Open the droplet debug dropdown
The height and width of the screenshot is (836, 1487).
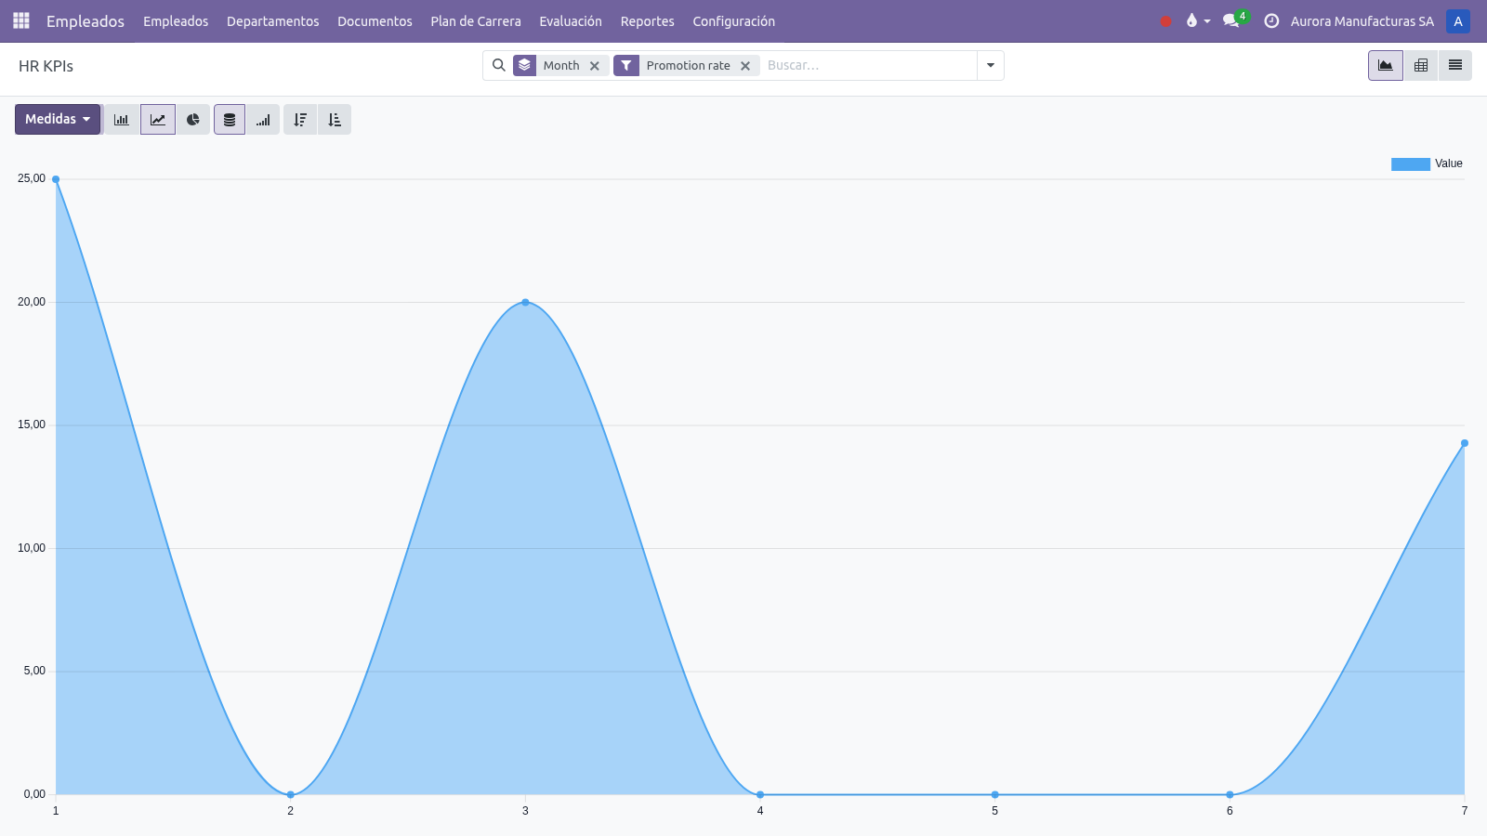click(1198, 20)
